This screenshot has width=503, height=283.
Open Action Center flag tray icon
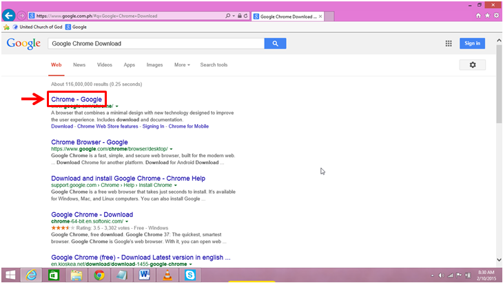click(459, 275)
